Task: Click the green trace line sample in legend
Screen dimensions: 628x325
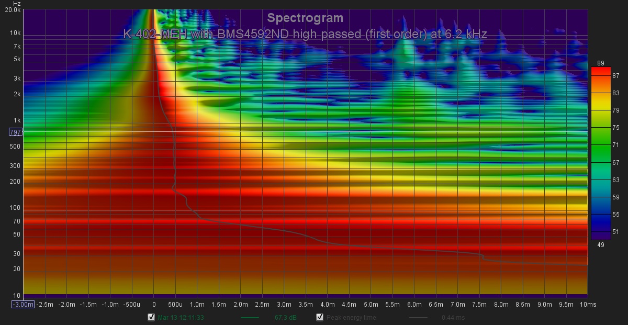Action: [x=250, y=317]
